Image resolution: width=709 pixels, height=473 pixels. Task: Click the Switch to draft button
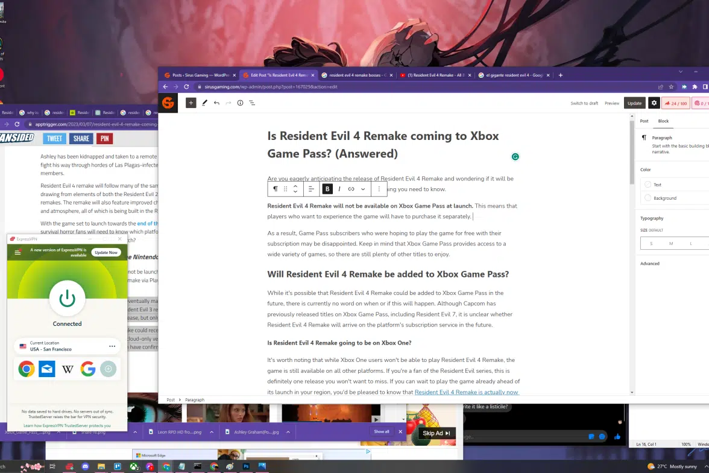(x=584, y=103)
